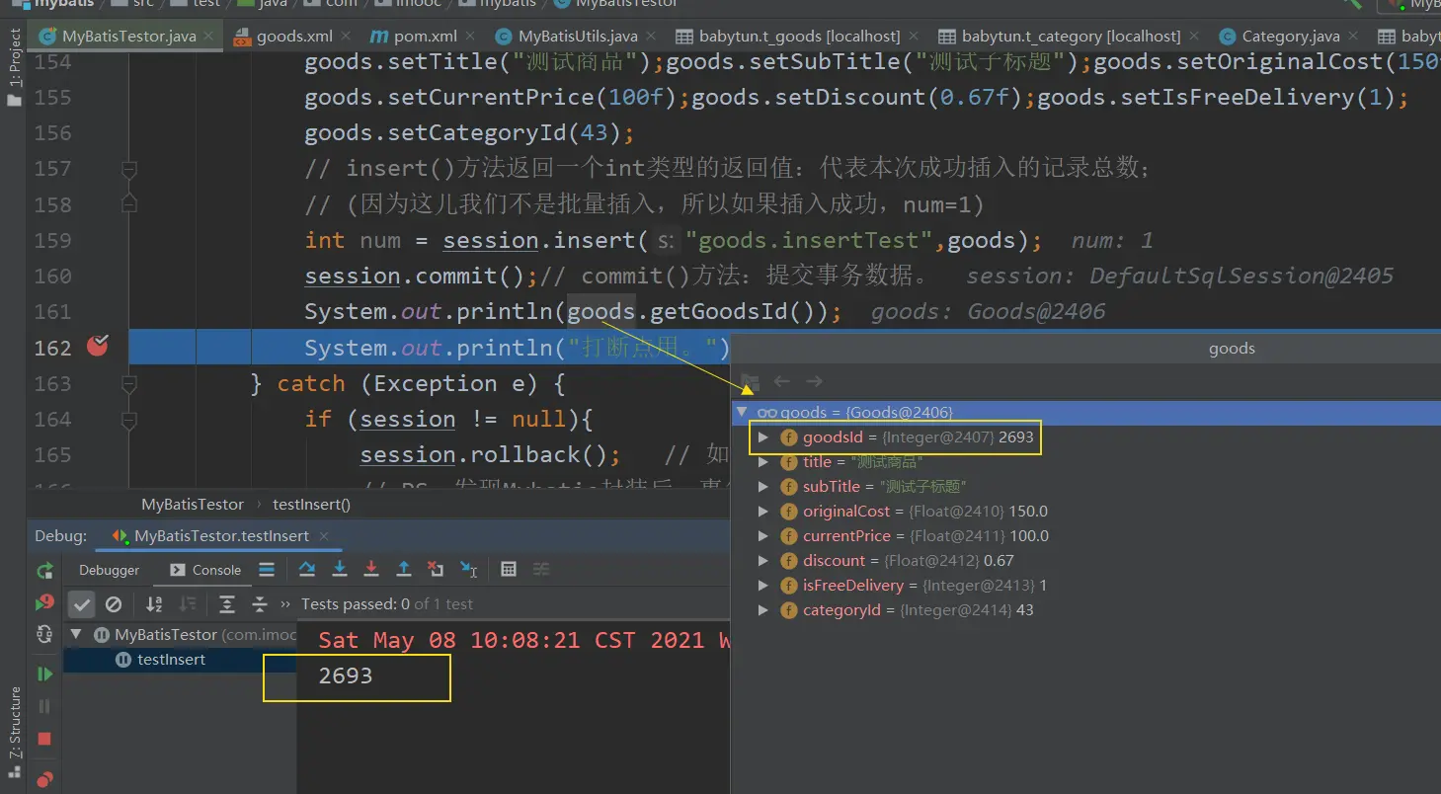Click the set-as-root icon in goods popup
Screen dimensions: 1441x794
click(750, 381)
